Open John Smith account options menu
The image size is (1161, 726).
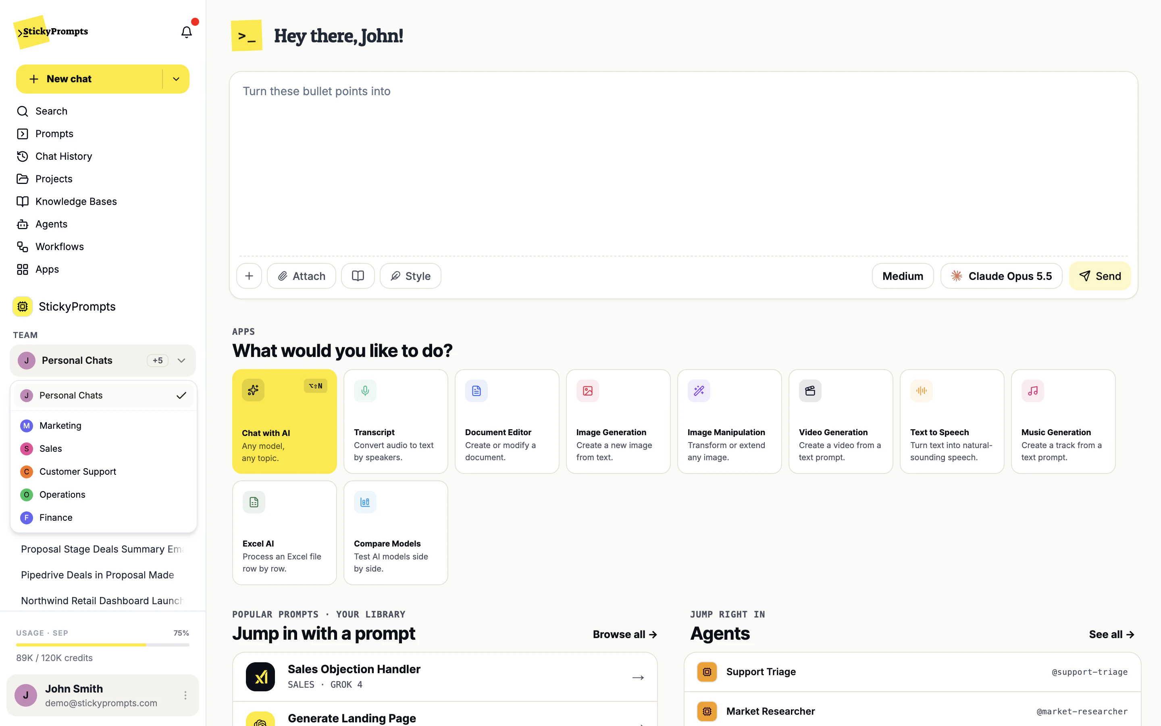(x=185, y=695)
